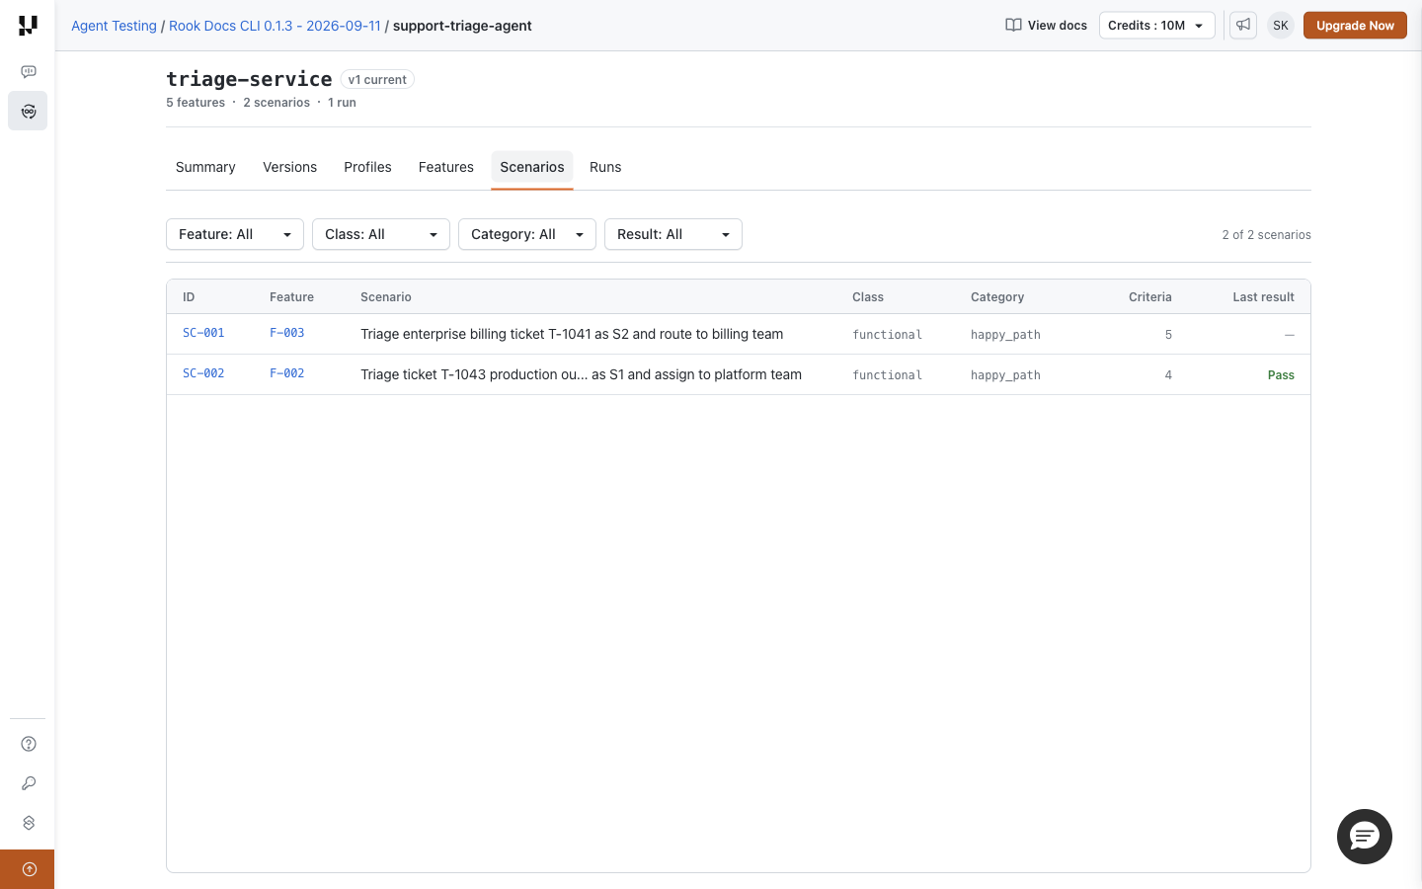Click the app logo icon in sidebar
Image resolution: width=1422 pixels, height=889 pixels.
tap(28, 25)
